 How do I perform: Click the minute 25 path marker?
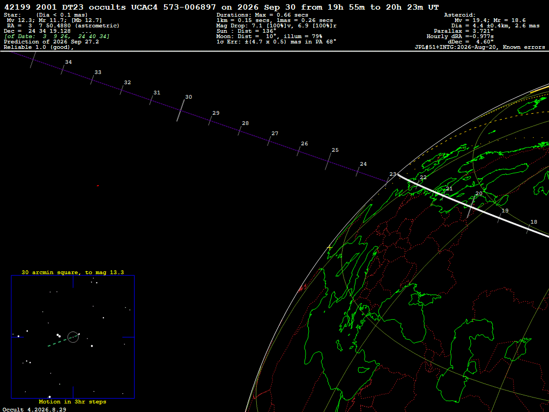click(x=328, y=161)
